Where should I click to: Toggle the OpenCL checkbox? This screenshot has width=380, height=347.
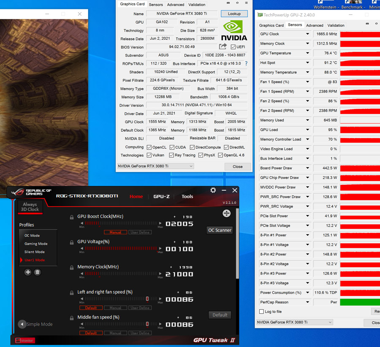pyautogui.click(x=149, y=147)
